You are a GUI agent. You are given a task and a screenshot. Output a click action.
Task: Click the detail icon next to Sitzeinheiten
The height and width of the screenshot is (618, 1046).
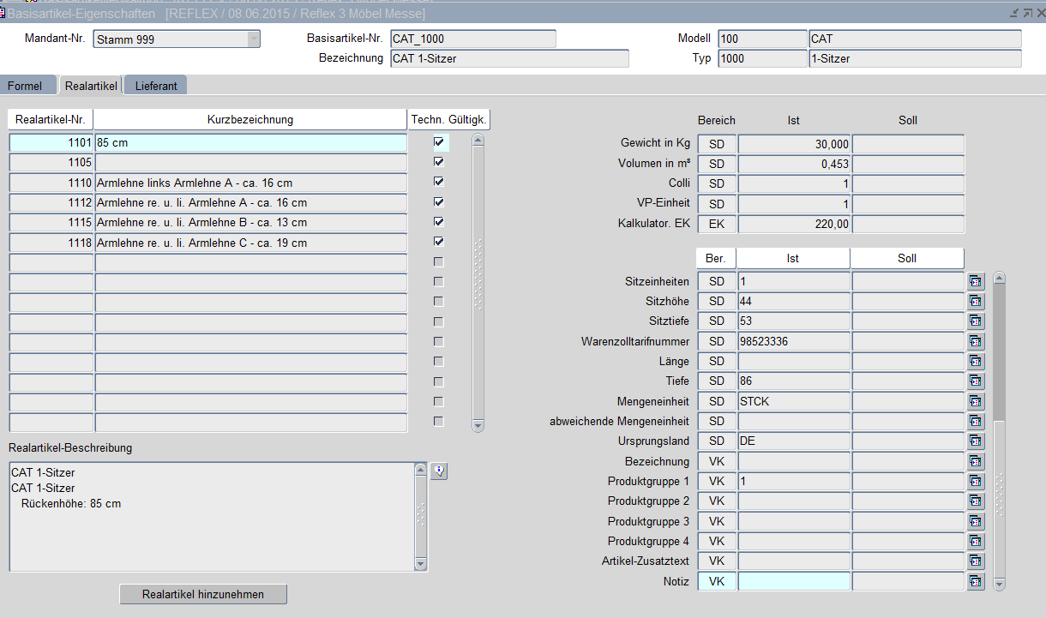pos(976,281)
